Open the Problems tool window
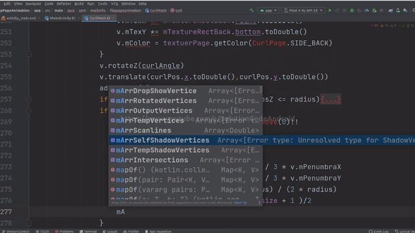Image resolution: width=415 pixels, height=233 pixels. point(64,232)
